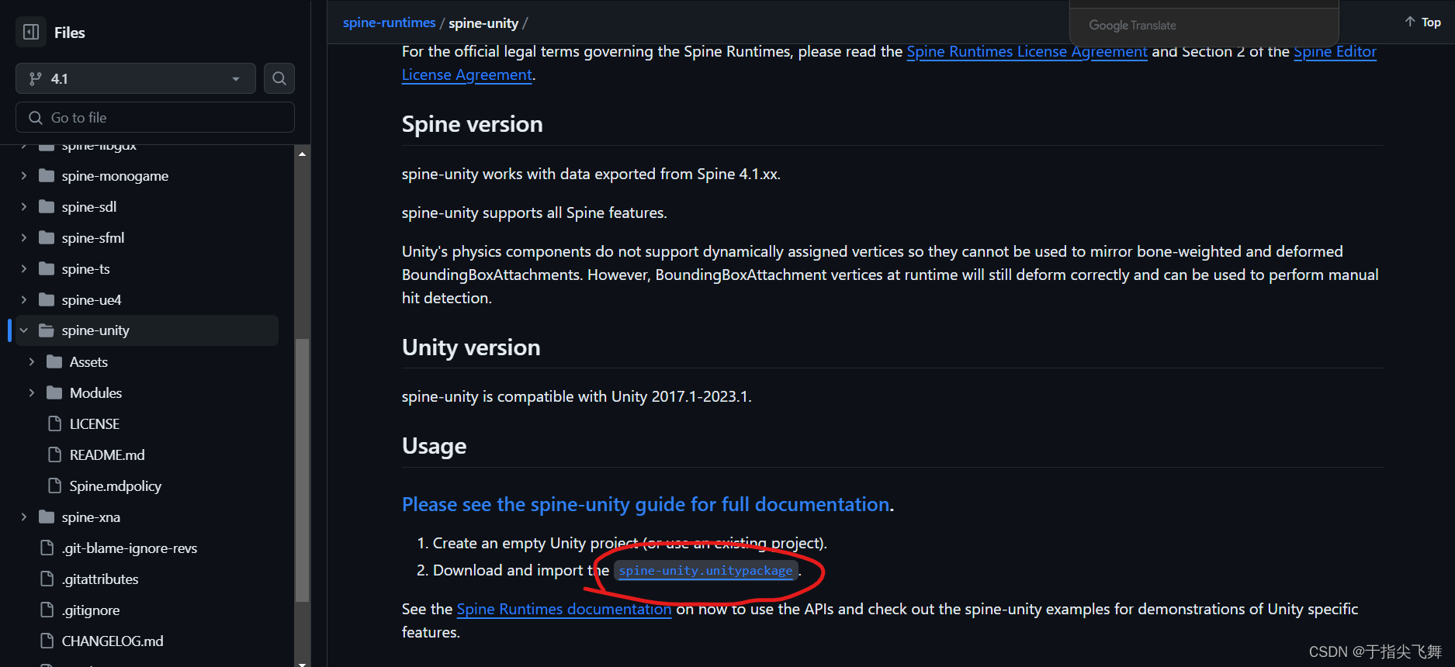Click file tree scrollbar up arrow

[303, 154]
